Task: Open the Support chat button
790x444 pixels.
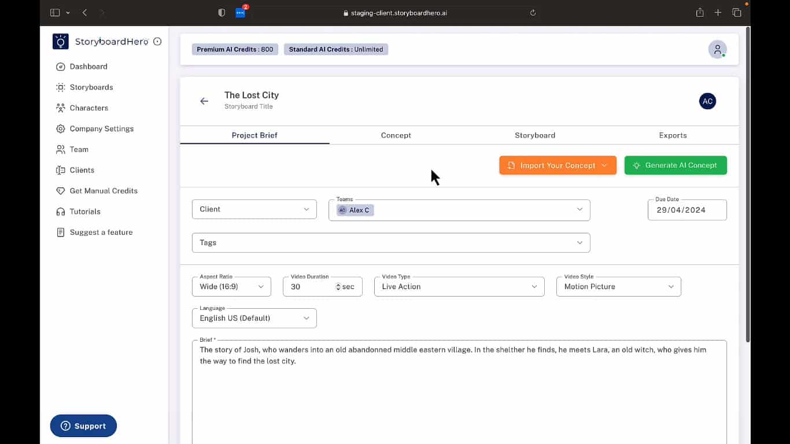Action: 83,426
